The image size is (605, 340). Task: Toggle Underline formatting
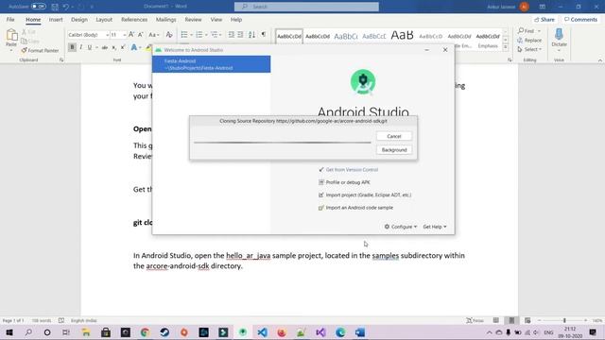click(x=90, y=47)
